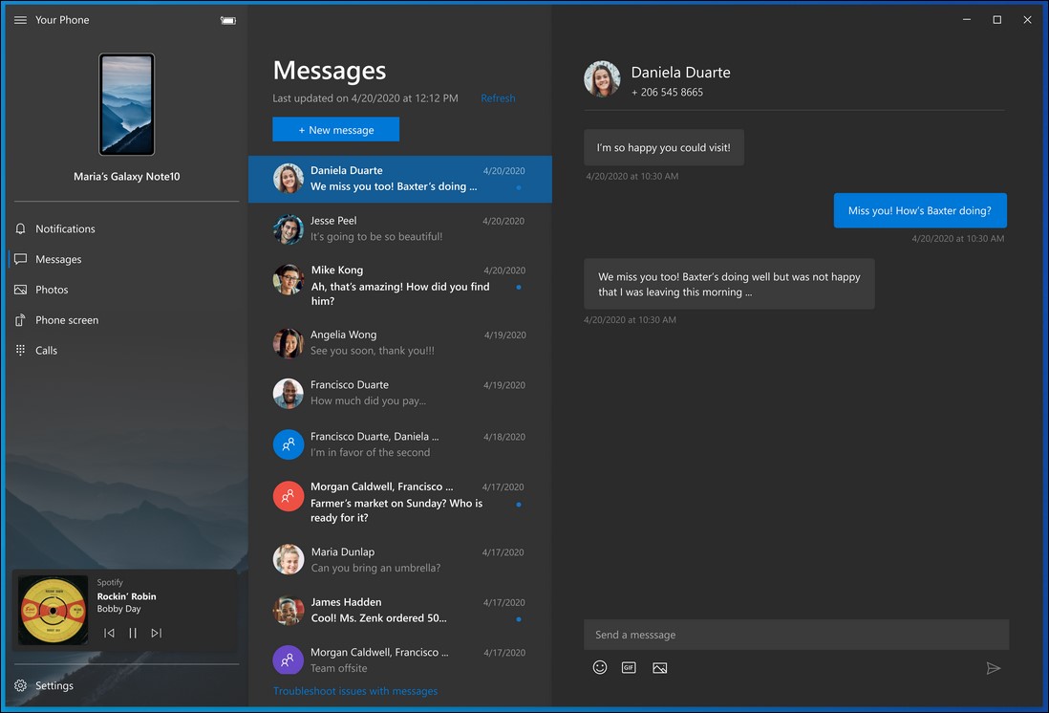Open the Mike Kong conversation
1049x713 pixels.
tap(400, 286)
